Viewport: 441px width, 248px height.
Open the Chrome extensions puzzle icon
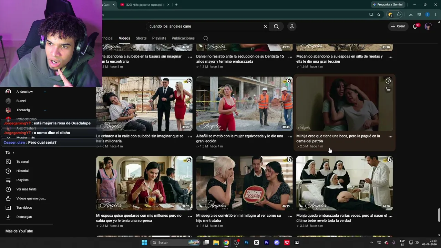coord(399,14)
